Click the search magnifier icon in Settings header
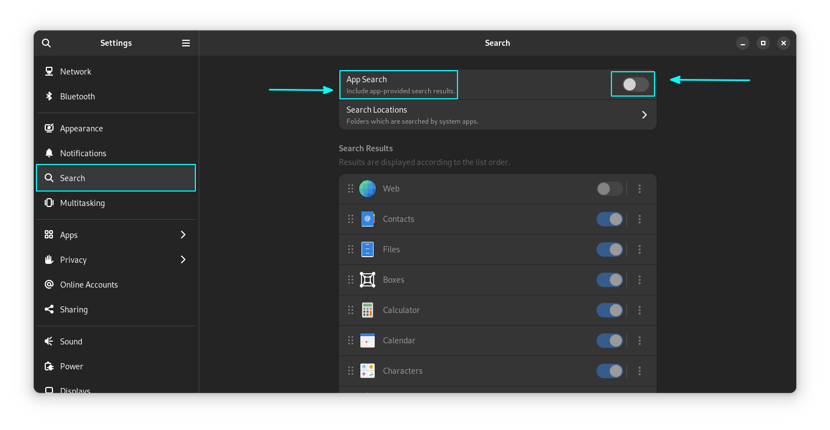Image resolution: width=830 pixels, height=430 pixels. pyautogui.click(x=46, y=43)
